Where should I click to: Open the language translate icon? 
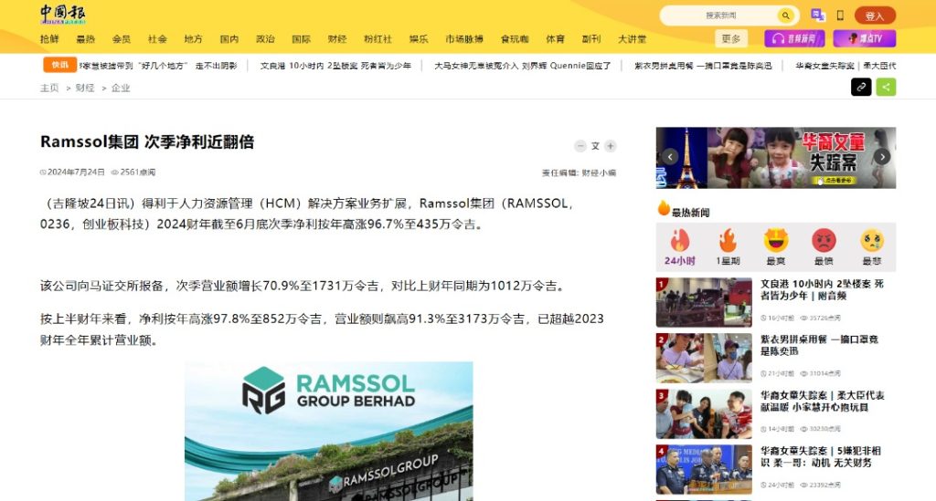(x=817, y=16)
